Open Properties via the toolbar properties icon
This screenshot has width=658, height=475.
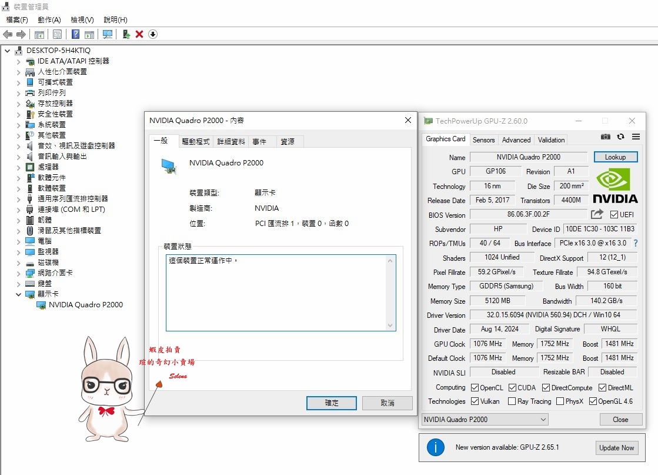(x=58, y=35)
